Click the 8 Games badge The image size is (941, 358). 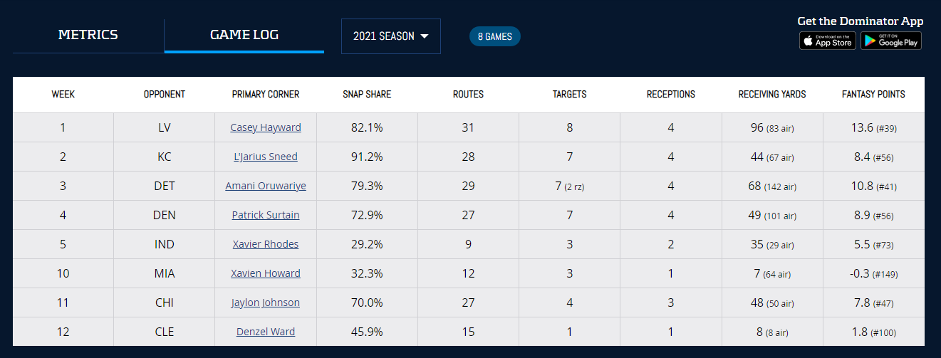(495, 36)
